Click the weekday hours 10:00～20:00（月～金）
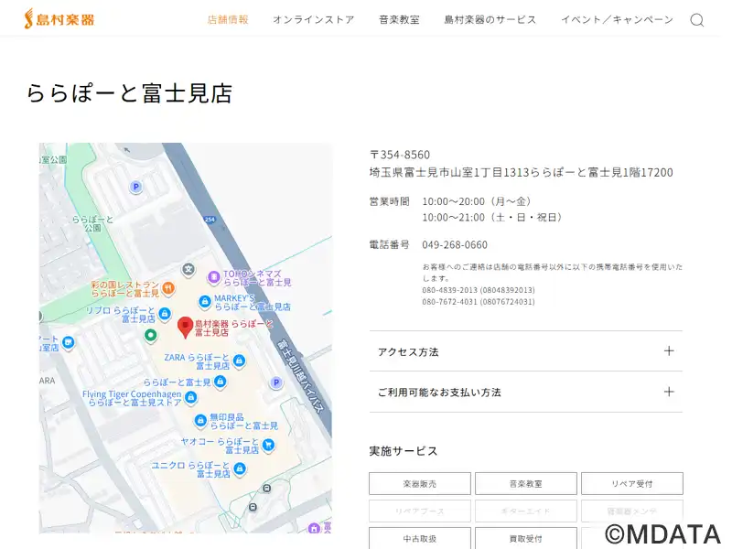 click(x=477, y=201)
